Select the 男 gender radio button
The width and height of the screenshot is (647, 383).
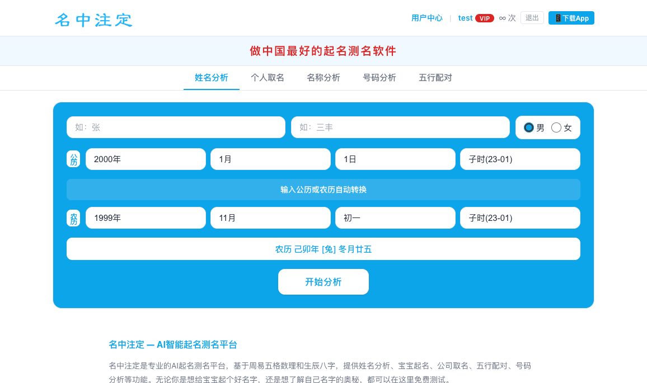coord(528,127)
